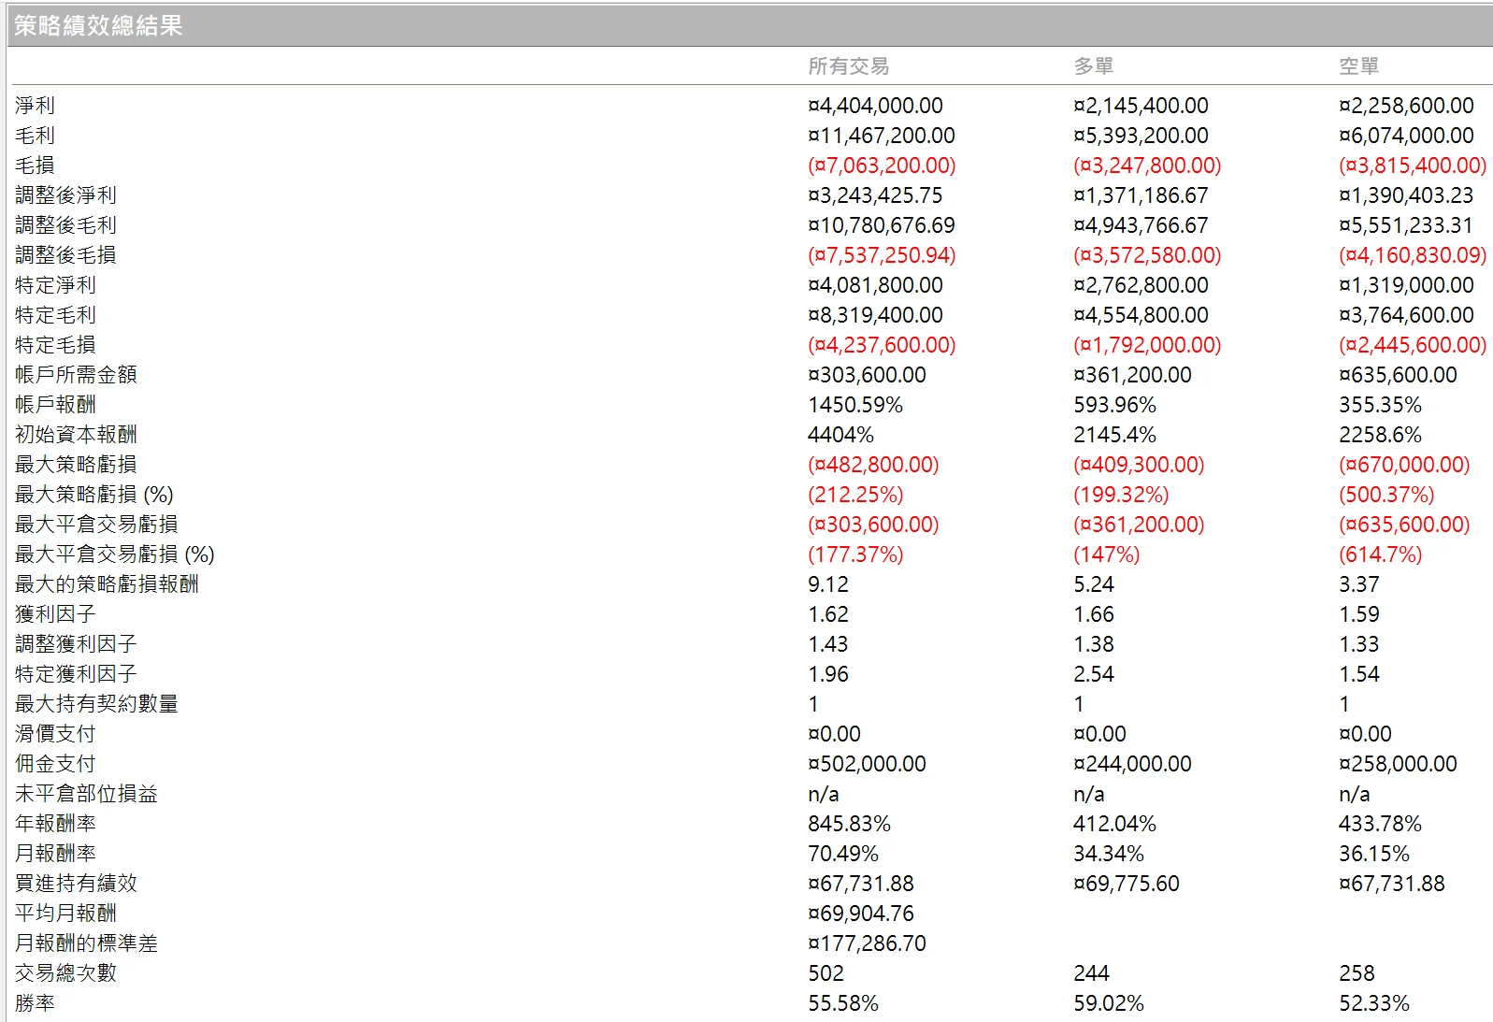1493x1022 pixels.
Task: Click the 年報酬率 row label
Action: (56, 824)
